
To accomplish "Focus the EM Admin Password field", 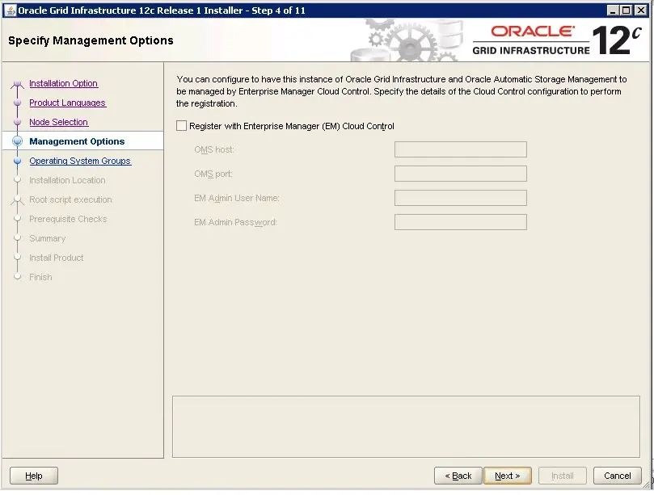I will point(461,222).
